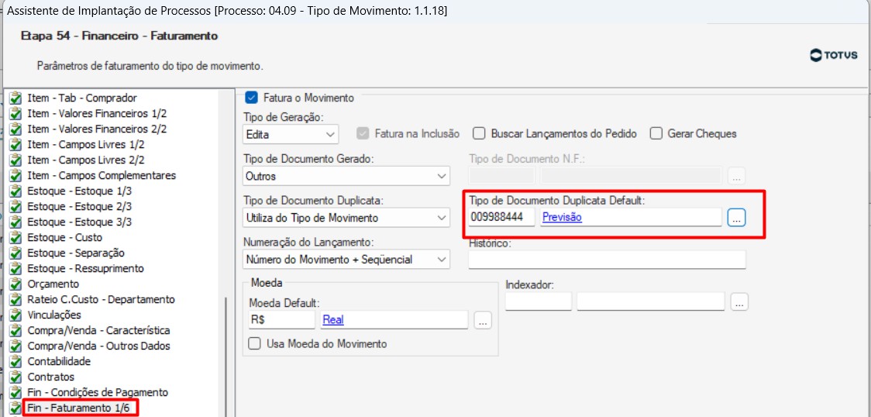
Task: Click checkmark icon beside Item - Valores Financeiros 1/2
Action: tap(16, 114)
